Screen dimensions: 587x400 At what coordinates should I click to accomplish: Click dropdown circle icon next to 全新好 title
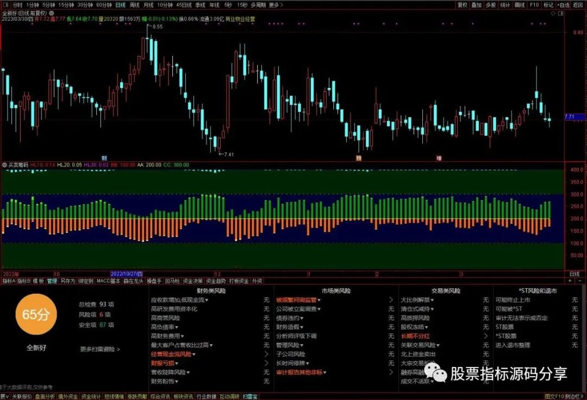click(x=52, y=13)
